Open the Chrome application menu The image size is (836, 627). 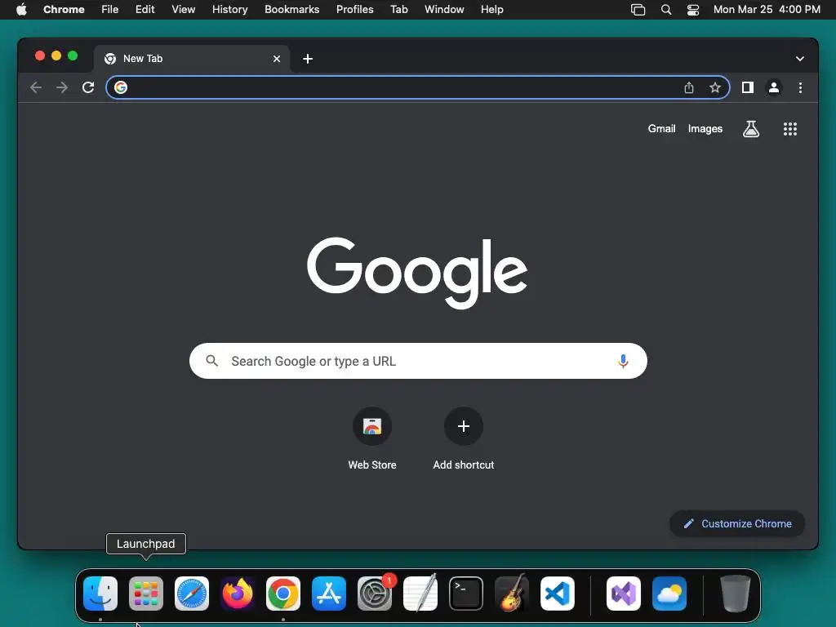click(64, 10)
